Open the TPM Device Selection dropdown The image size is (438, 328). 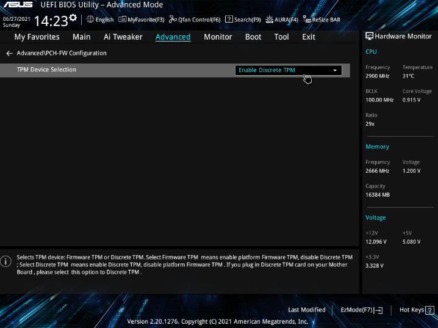pos(289,70)
